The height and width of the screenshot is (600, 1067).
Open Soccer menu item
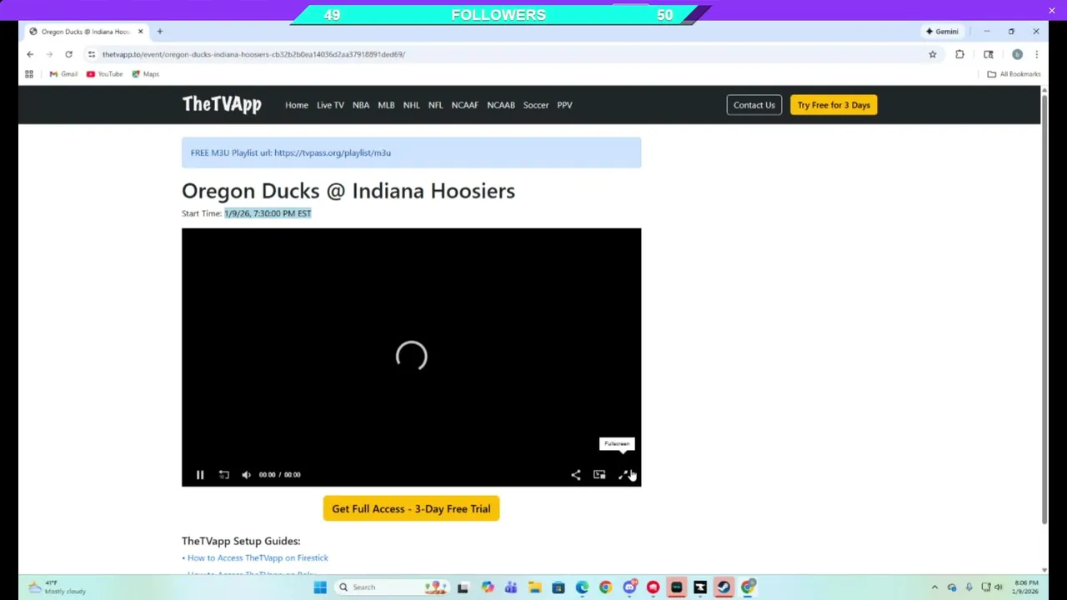pyautogui.click(x=536, y=105)
